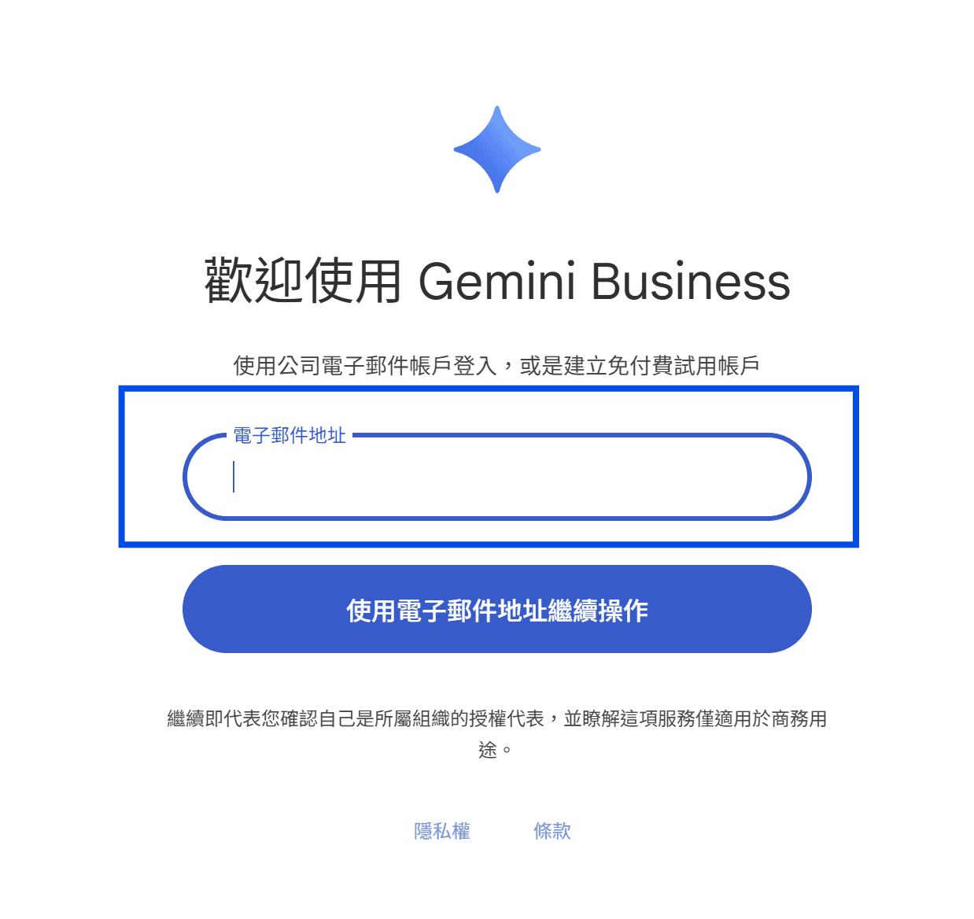Click 僅適用於商務用 in the disclaimer
Viewport: 974px width, 919px height.
[x=762, y=718]
